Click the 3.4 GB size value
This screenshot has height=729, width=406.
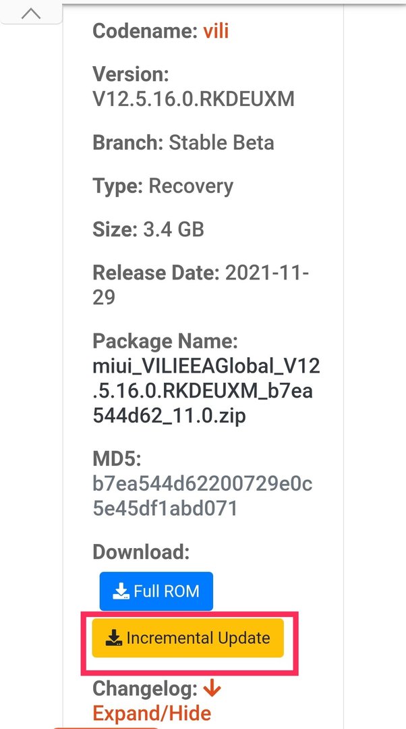click(174, 230)
